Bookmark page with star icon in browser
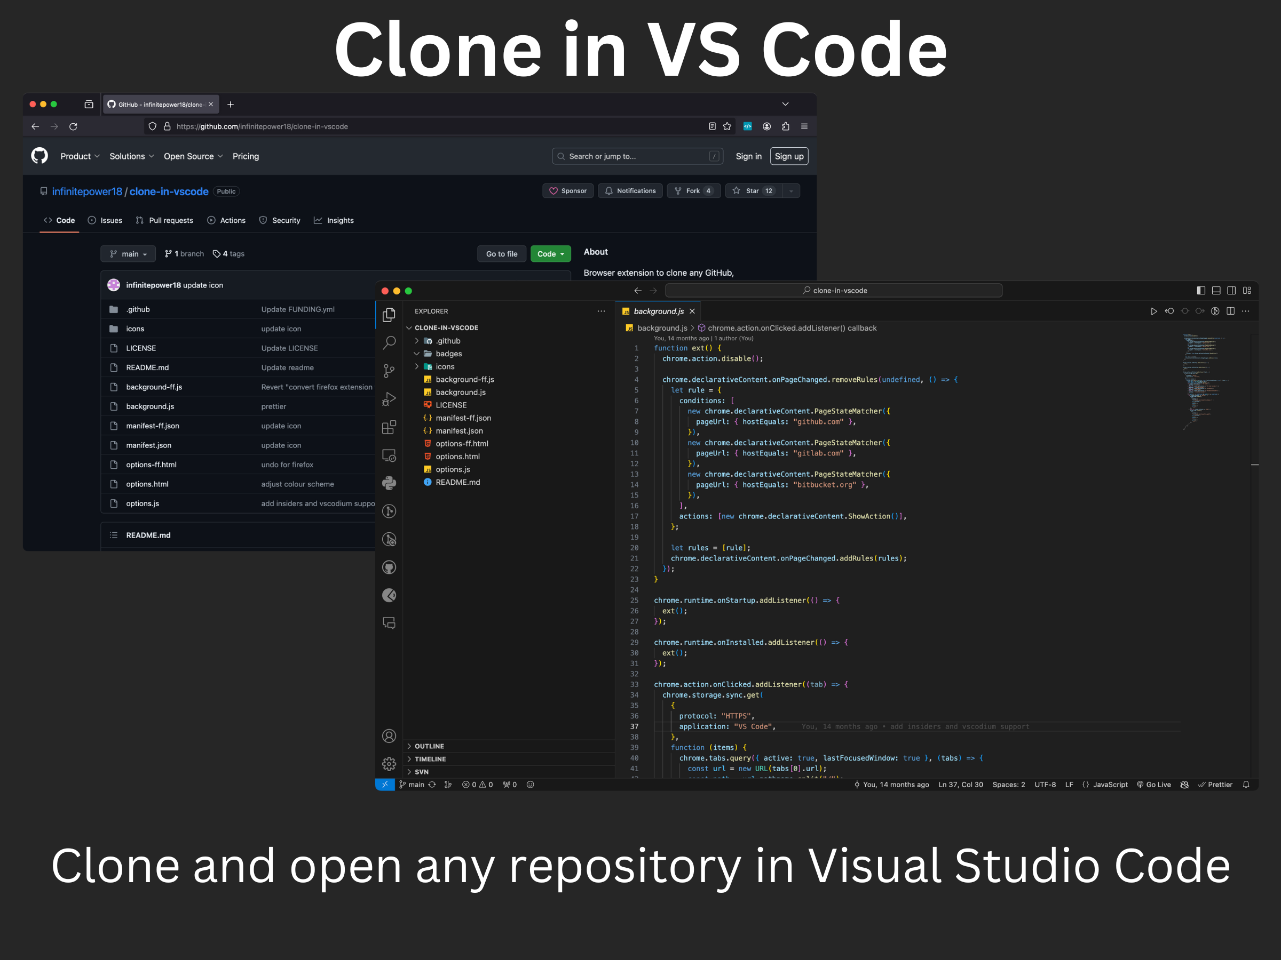 728,126
